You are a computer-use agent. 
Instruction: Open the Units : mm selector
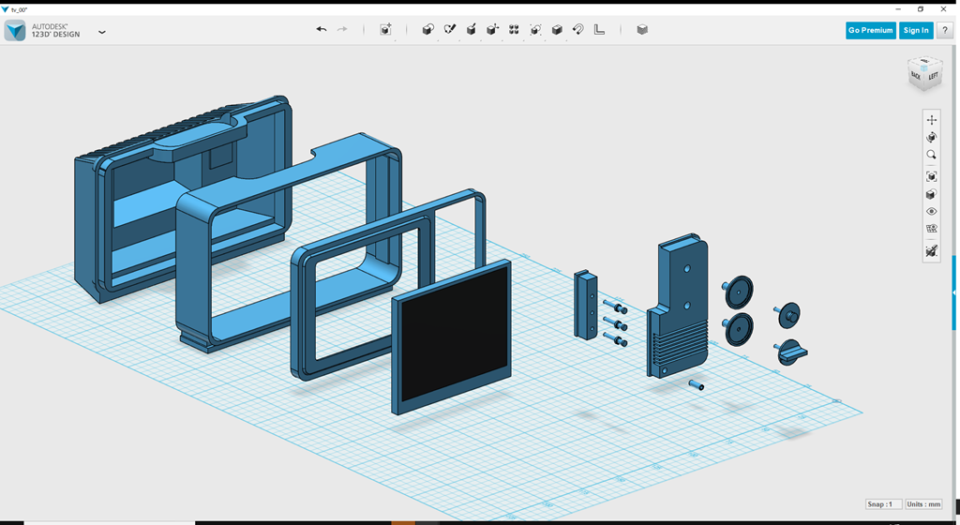[x=923, y=504]
